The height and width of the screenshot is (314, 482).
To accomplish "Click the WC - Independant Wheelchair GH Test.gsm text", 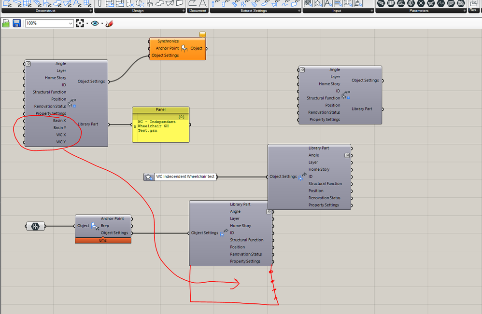I will click(x=157, y=126).
